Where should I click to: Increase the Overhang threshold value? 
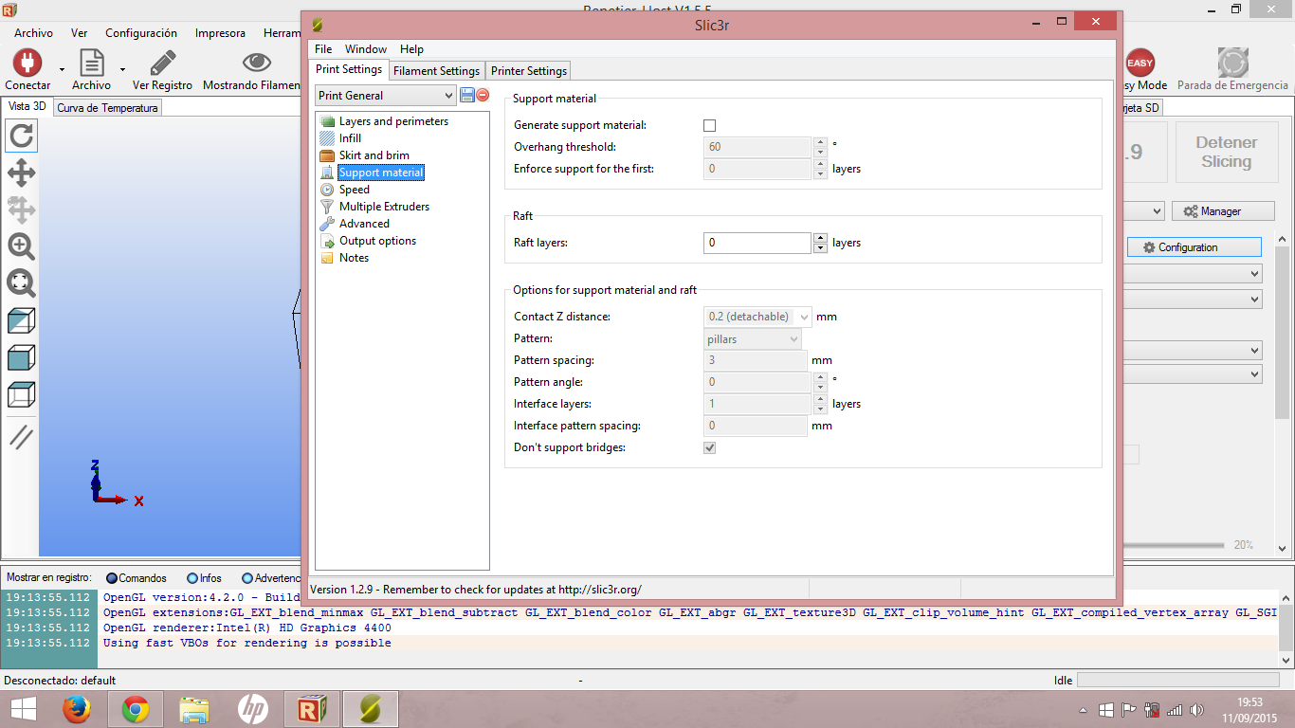click(820, 142)
